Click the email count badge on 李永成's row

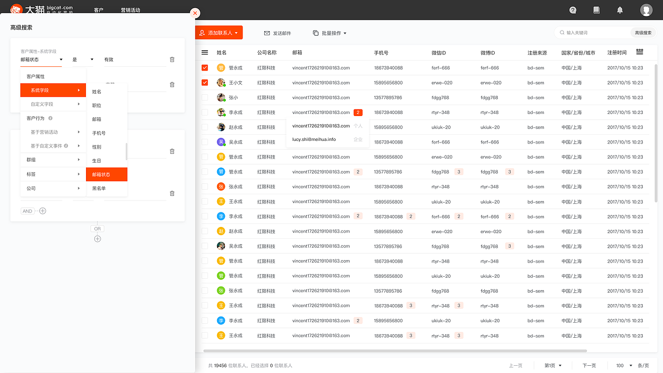358,112
